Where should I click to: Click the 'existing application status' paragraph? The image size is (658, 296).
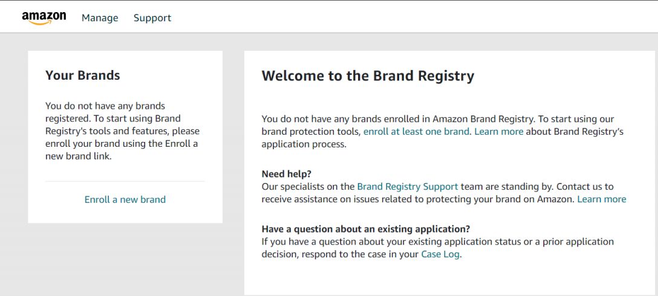pyautogui.click(x=438, y=248)
